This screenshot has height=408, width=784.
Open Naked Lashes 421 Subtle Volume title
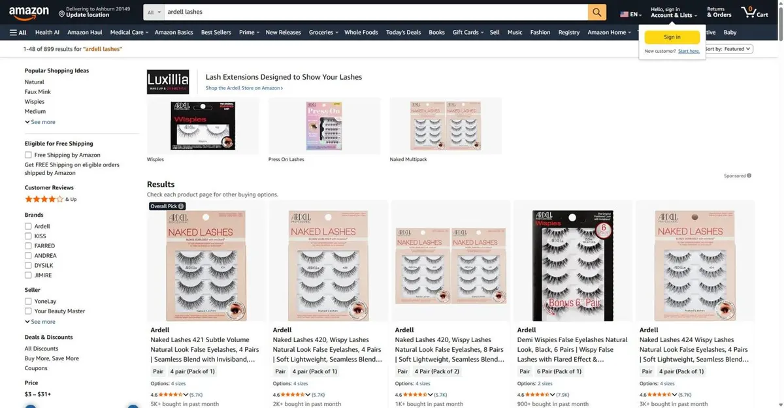click(204, 349)
